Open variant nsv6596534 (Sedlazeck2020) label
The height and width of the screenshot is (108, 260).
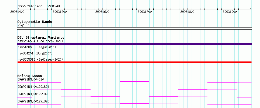click(x=40, y=41)
